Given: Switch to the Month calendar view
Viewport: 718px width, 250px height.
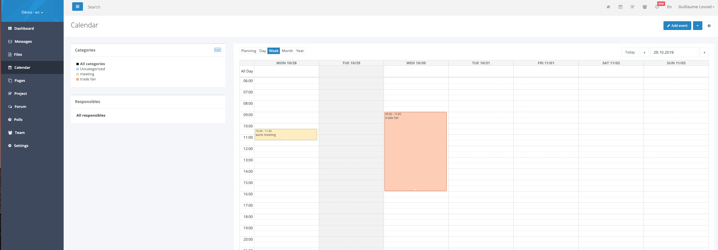Looking at the screenshot, I should pyautogui.click(x=287, y=51).
